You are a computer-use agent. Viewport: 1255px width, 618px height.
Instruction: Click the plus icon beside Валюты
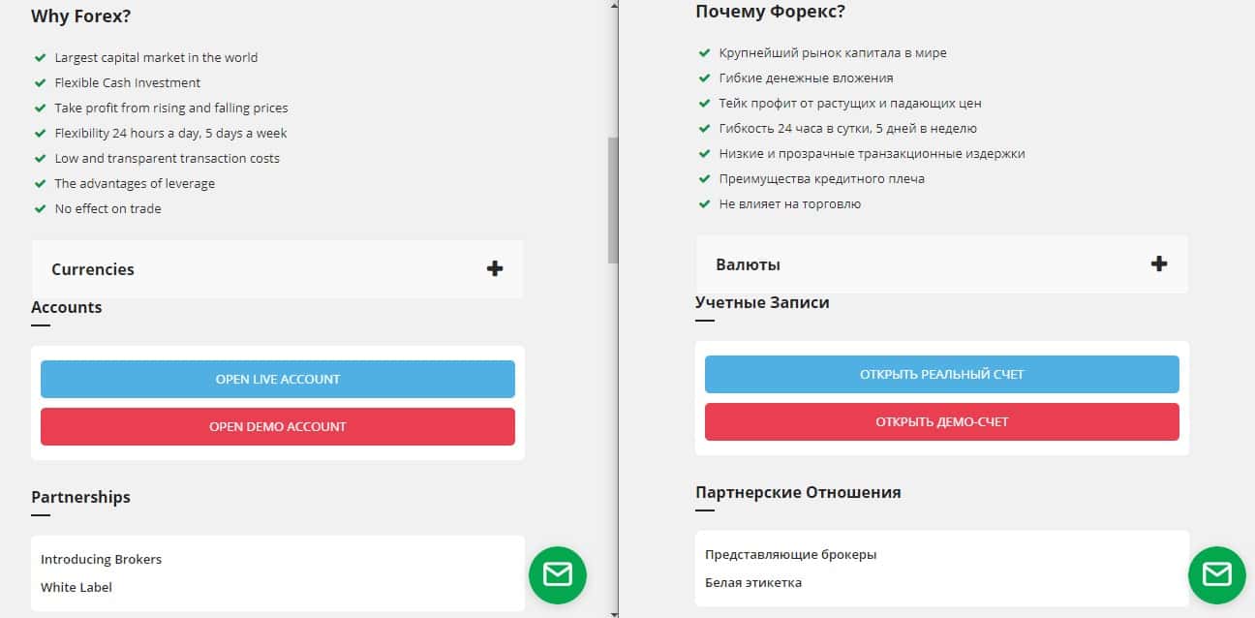[1159, 264]
